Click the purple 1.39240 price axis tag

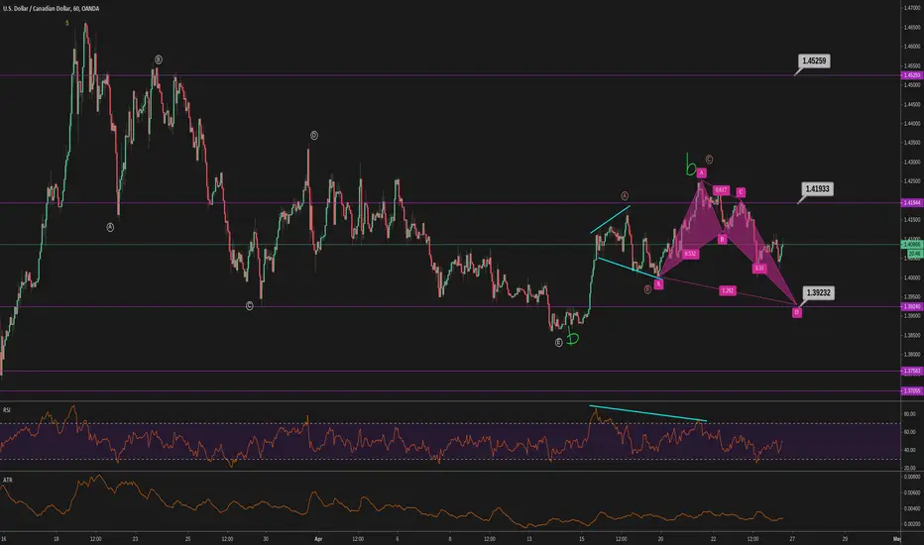pyautogui.click(x=912, y=306)
